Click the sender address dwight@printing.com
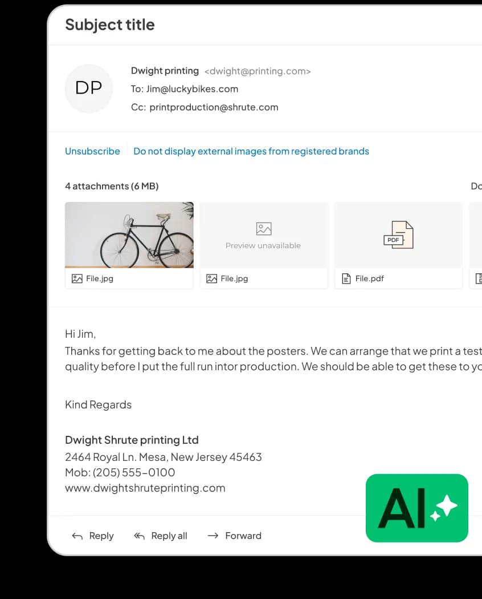This screenshot has height=599, width=482. click(x=258, y=71)
